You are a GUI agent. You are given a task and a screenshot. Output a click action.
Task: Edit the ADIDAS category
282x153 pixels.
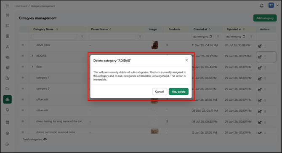coord(260,57)
